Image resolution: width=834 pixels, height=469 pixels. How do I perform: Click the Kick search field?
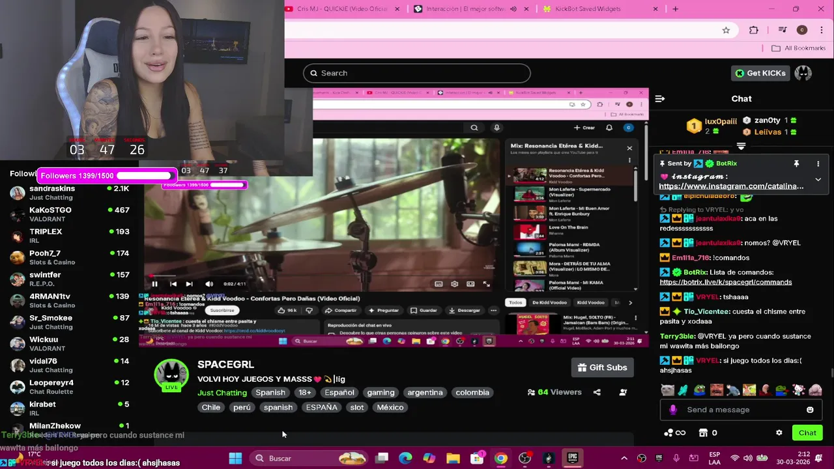click(416, 73)
